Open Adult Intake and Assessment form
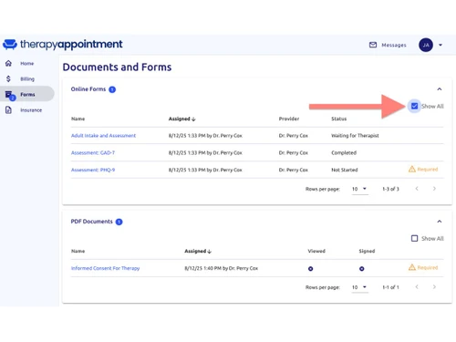The width and height of the screenshot is (456, 342). tap(103, 136)
